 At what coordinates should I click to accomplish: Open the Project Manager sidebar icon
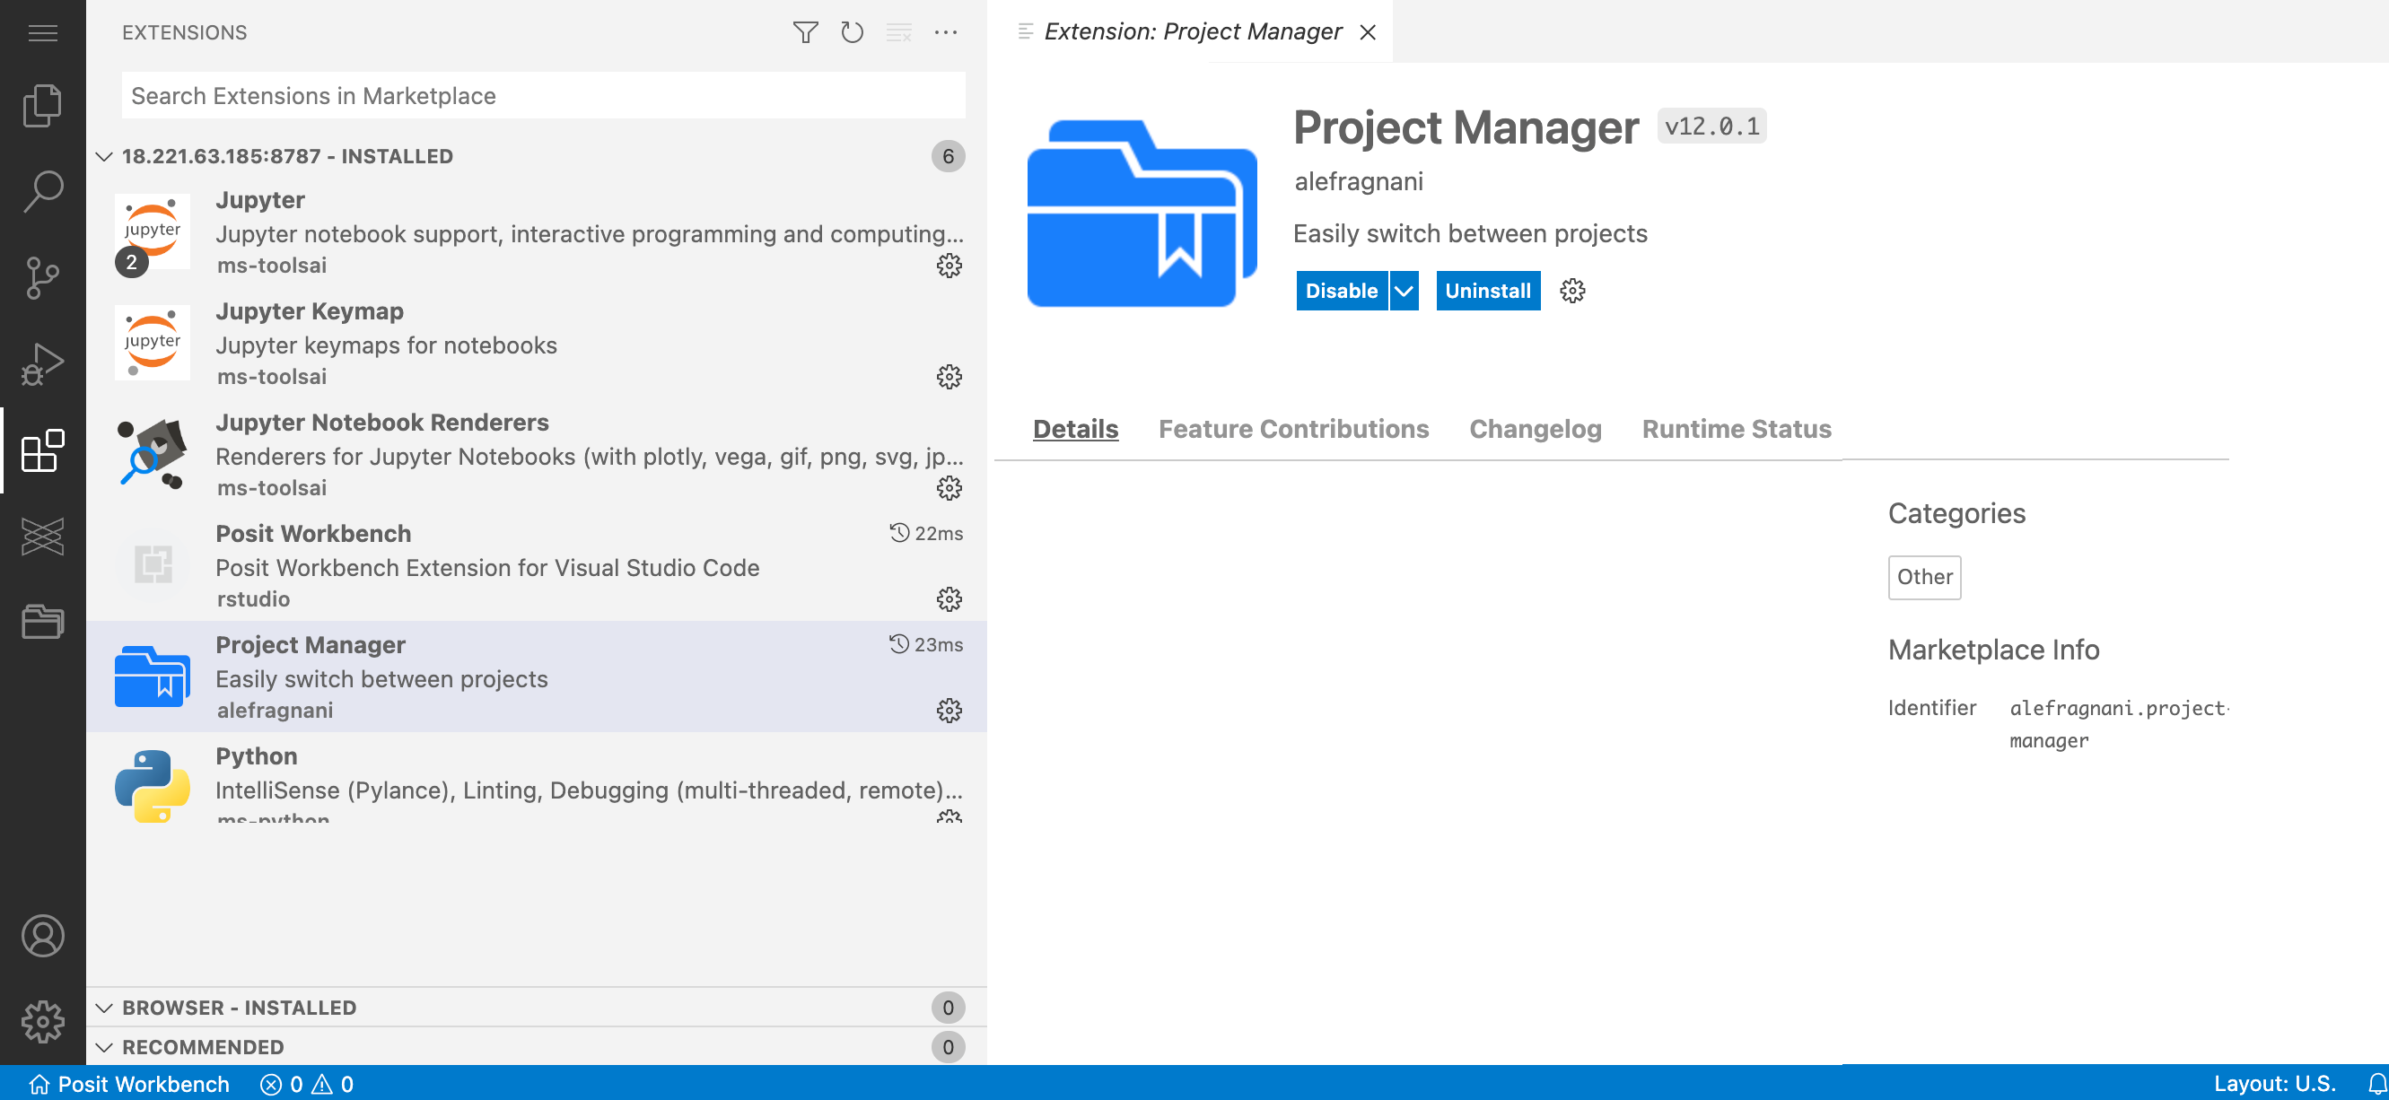click(x=43, y=621)
